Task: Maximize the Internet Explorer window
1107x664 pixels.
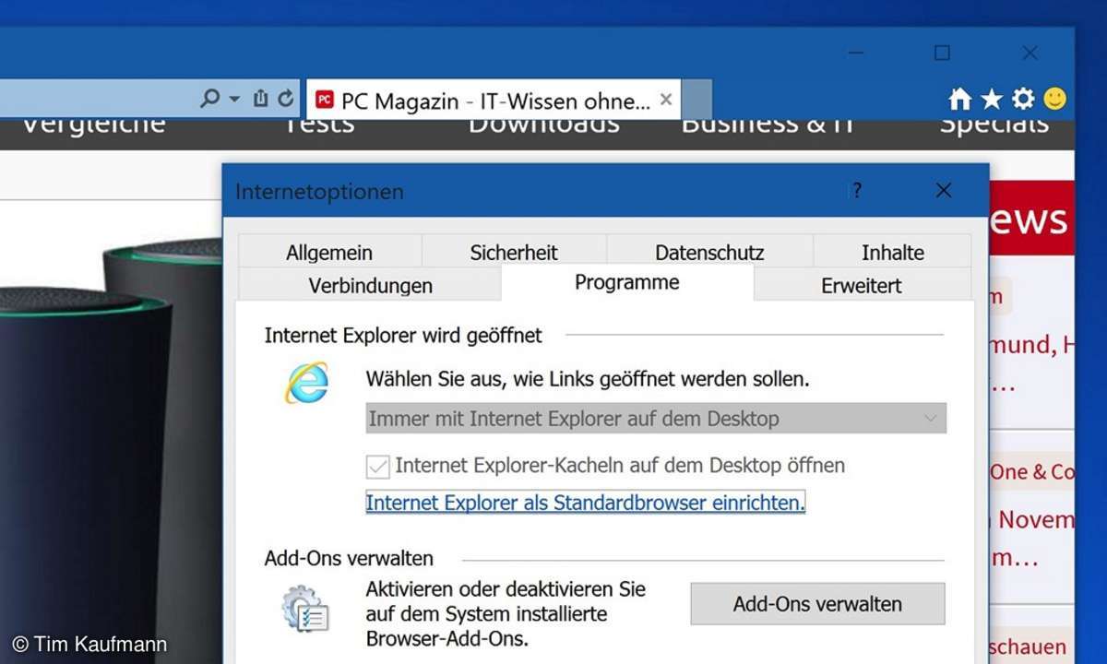Action: point(942,53)
